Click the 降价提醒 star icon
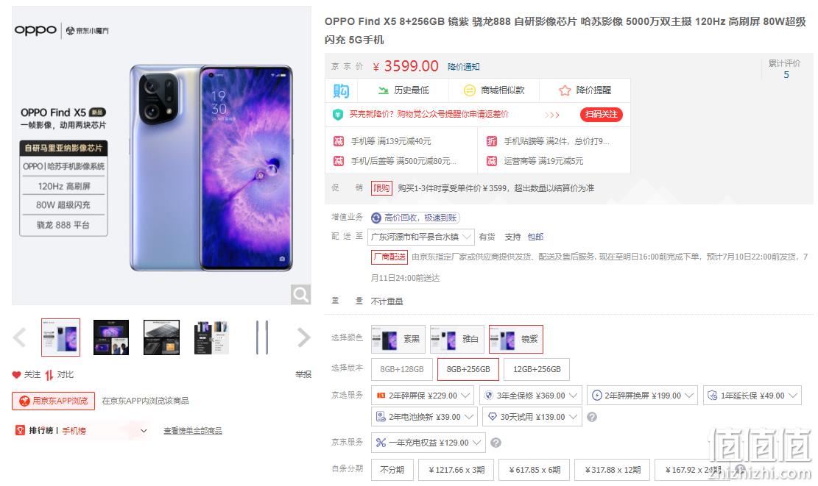Screen dimensions: 818x486 565,90
